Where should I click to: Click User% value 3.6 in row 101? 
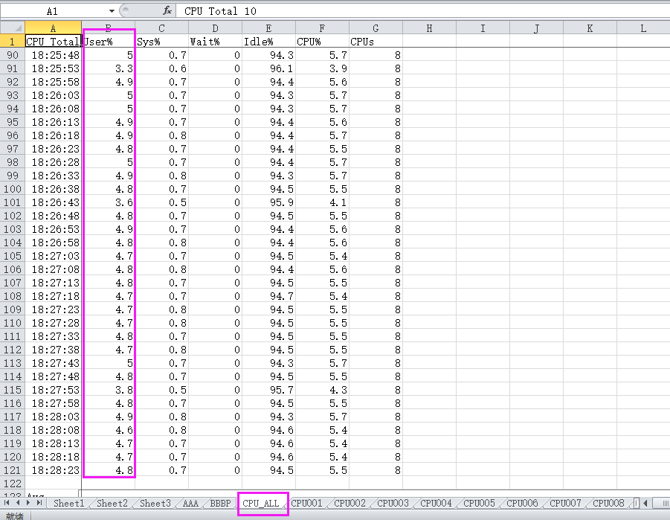tap(109, 202)
